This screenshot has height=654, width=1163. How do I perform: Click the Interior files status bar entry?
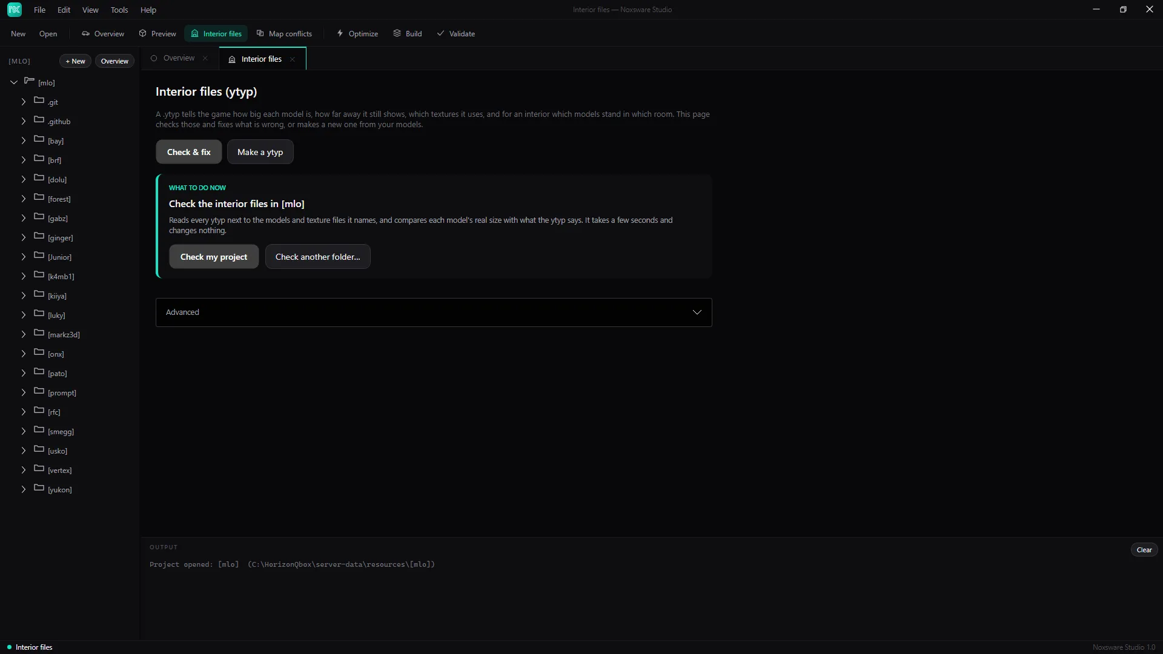click(x=30, y=647)
